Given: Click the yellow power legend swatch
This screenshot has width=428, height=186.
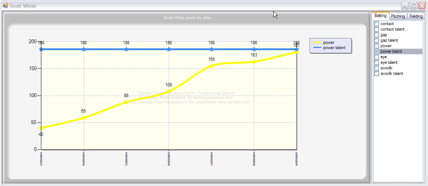Looking at the screenshot, I should 317,42.
